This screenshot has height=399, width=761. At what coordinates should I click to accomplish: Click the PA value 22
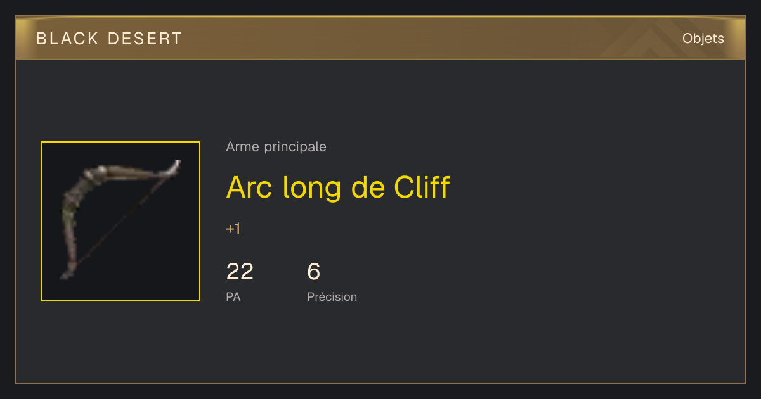240,272
